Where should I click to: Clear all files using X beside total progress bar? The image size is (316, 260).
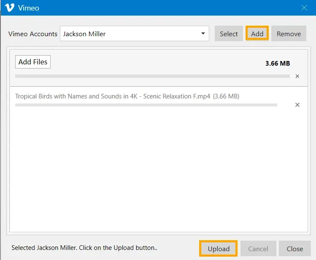[297, 76]
